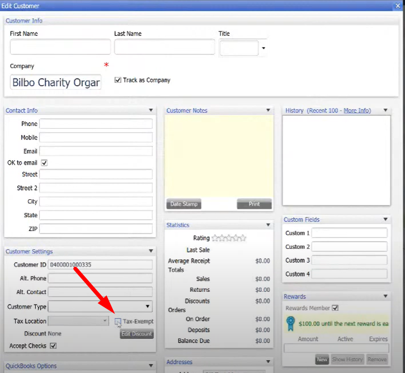405x373 pixels.
Task: Click the Expires column header
Action: coord(378,339)
